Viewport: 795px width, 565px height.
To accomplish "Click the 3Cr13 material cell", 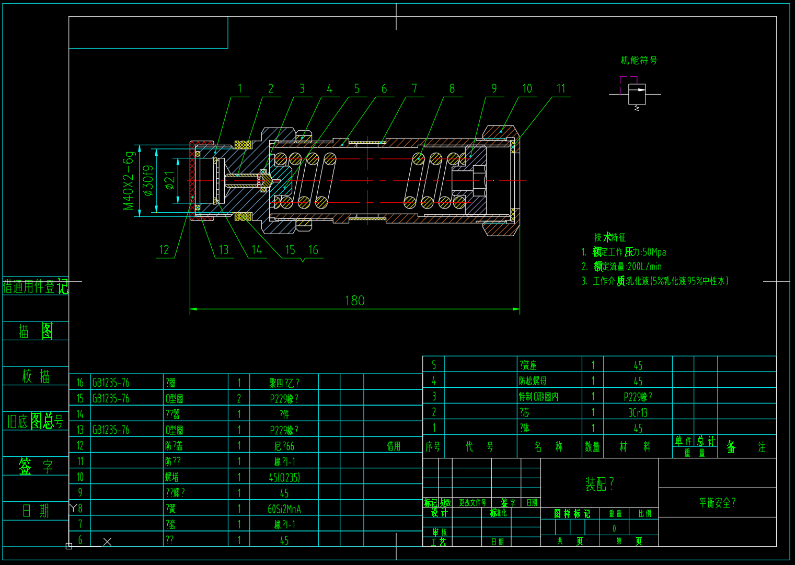I will click(x=638, y=412).
